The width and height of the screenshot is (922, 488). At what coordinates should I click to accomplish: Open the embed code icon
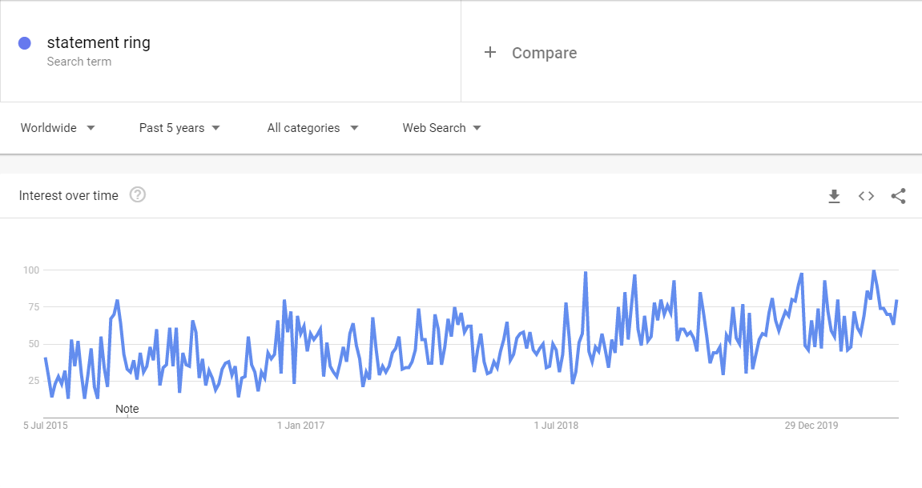pos(866,196)
